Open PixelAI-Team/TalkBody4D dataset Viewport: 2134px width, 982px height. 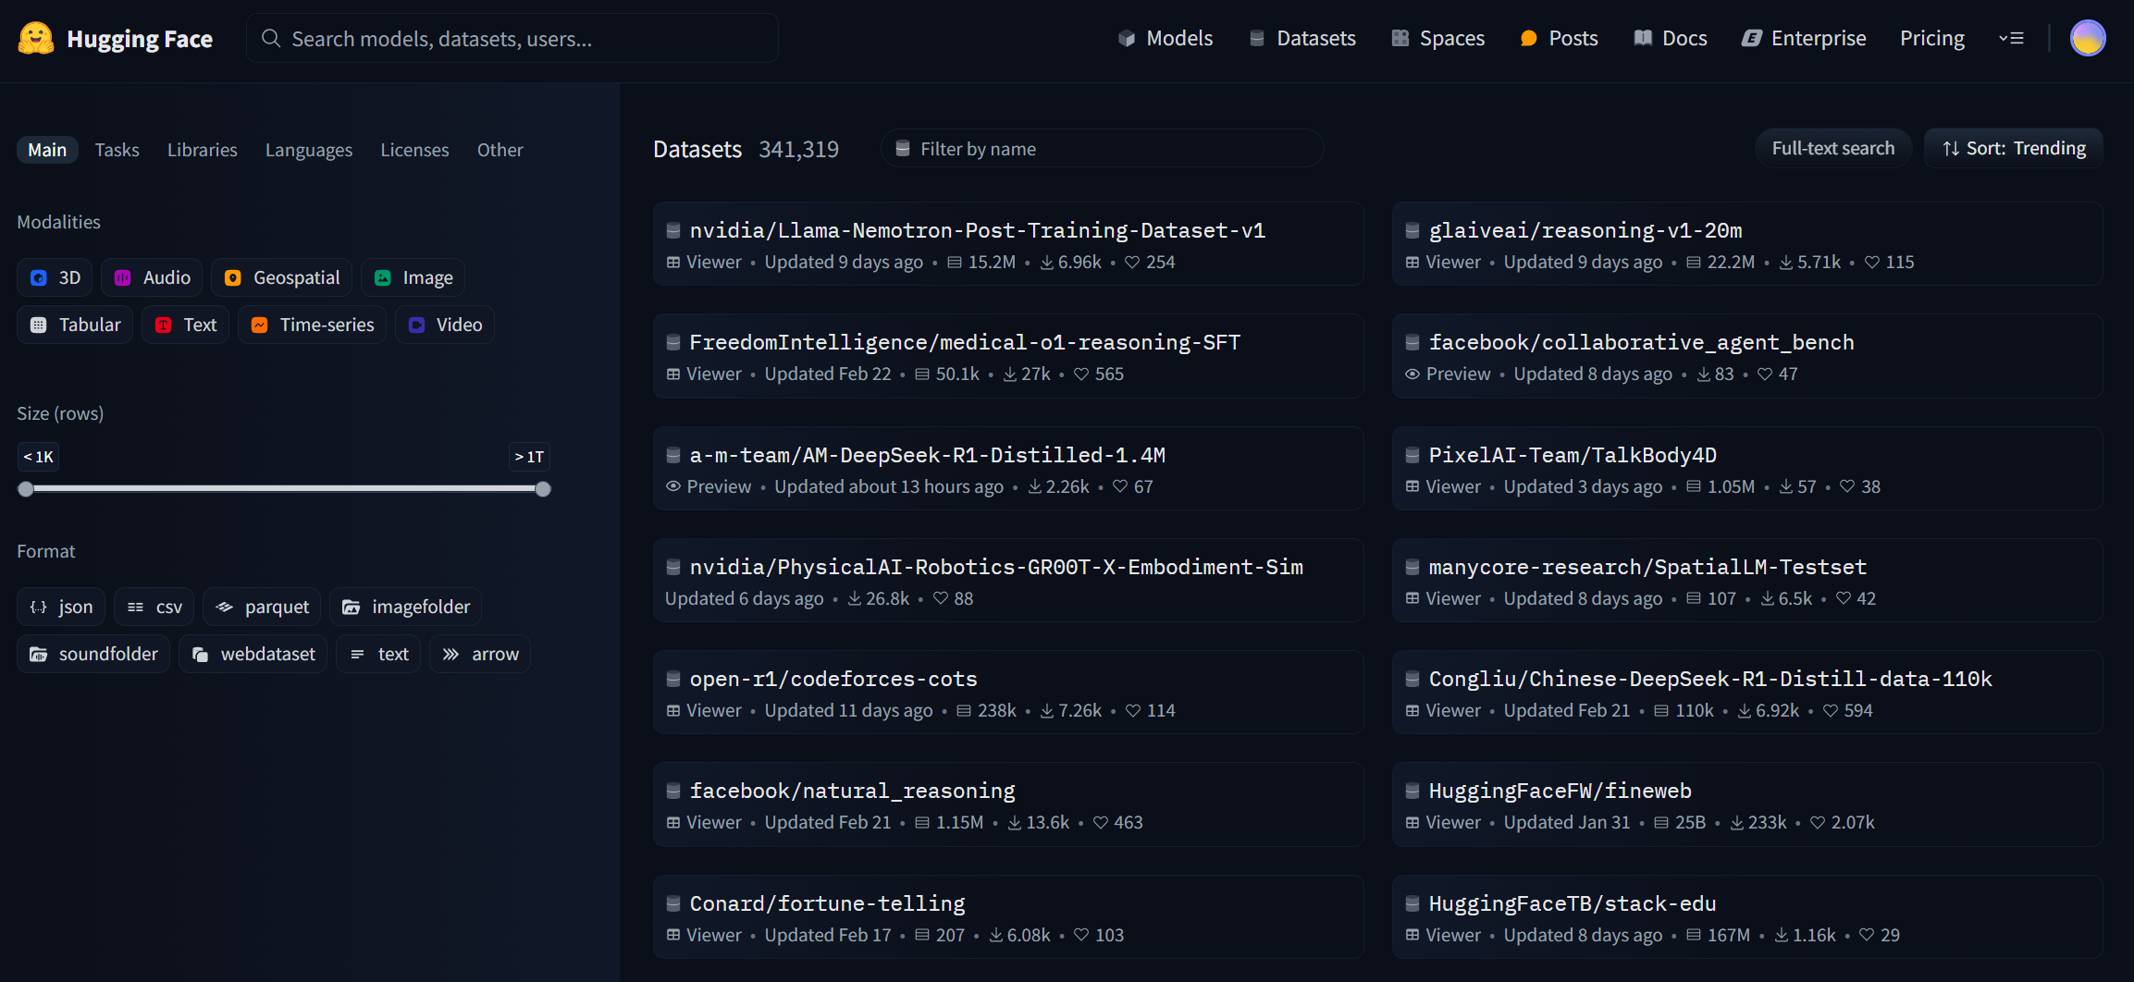(1747, 469)
